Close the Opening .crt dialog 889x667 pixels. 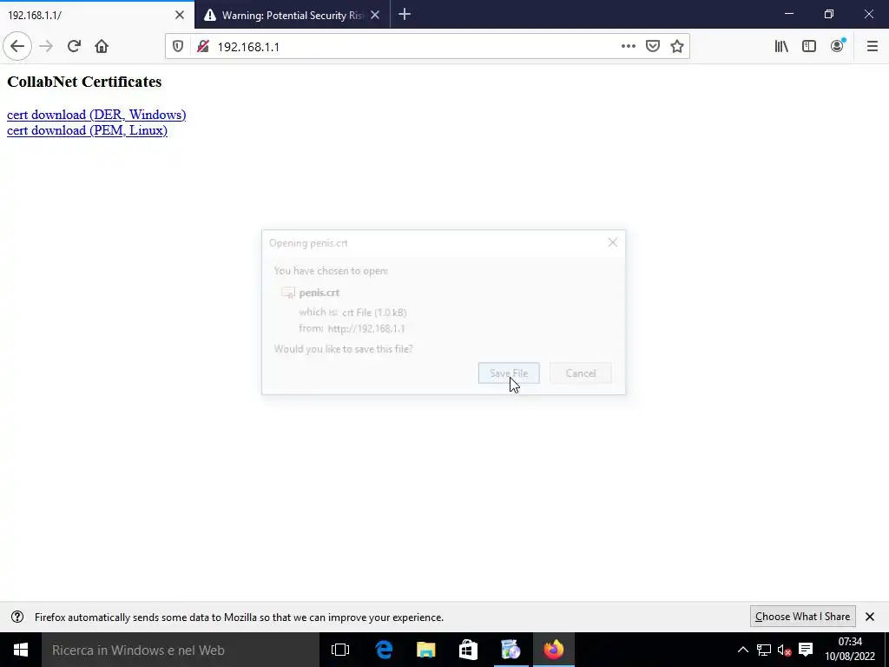point(612,243)
